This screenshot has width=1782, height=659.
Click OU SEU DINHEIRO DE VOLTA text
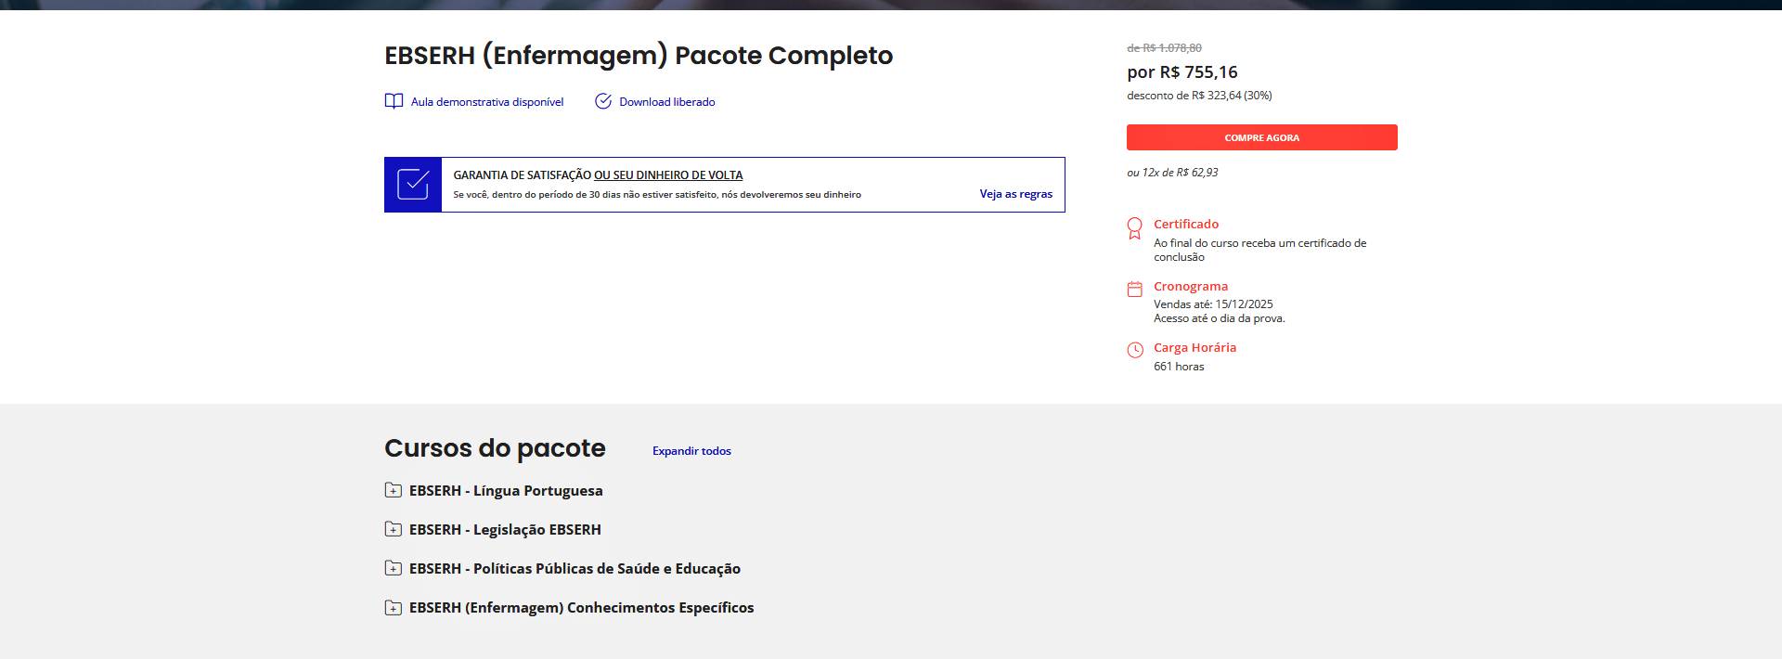click(x=668, y=175)
